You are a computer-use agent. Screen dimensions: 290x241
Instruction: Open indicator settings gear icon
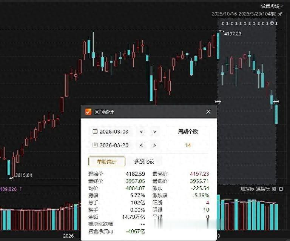(x=274, y=189)
